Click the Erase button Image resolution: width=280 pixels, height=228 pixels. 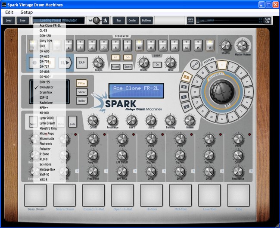coord(128,67)
